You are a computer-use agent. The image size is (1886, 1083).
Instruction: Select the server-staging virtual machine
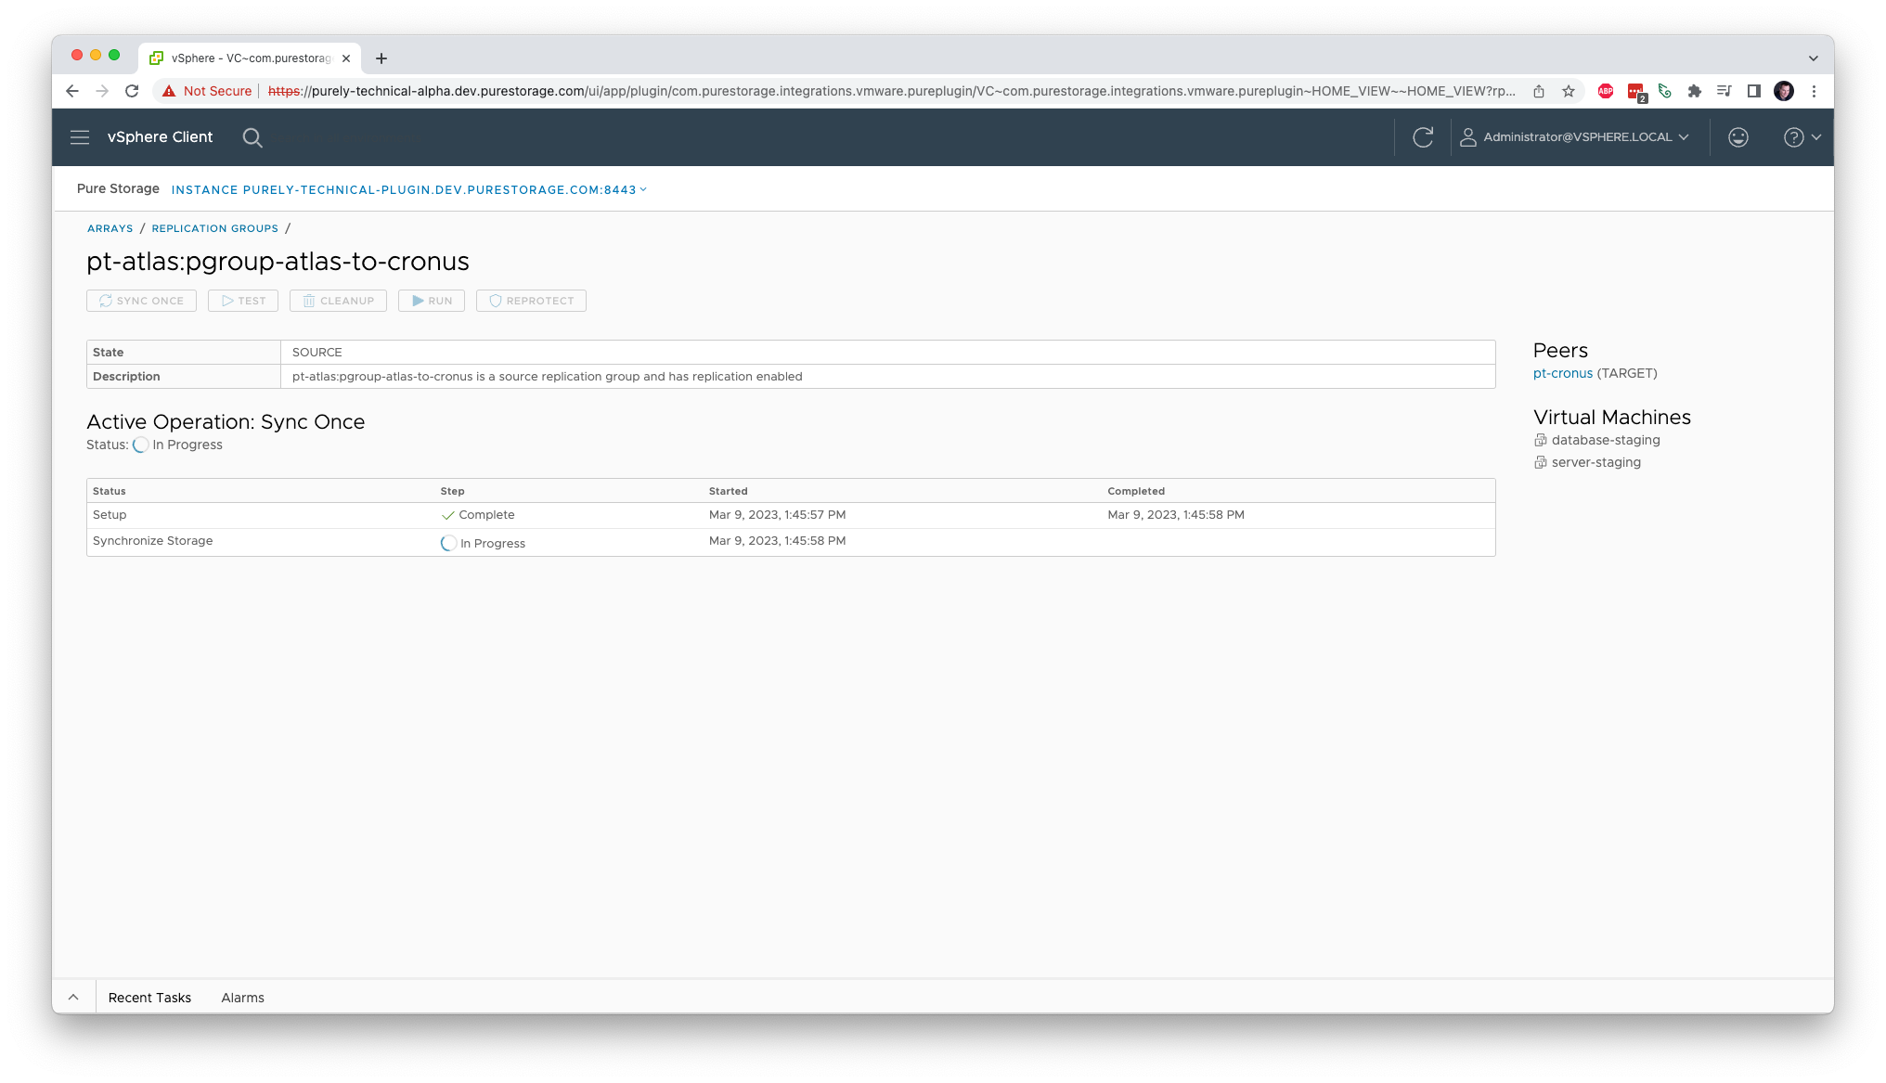pyautogui.click(x=1596, y=462)
